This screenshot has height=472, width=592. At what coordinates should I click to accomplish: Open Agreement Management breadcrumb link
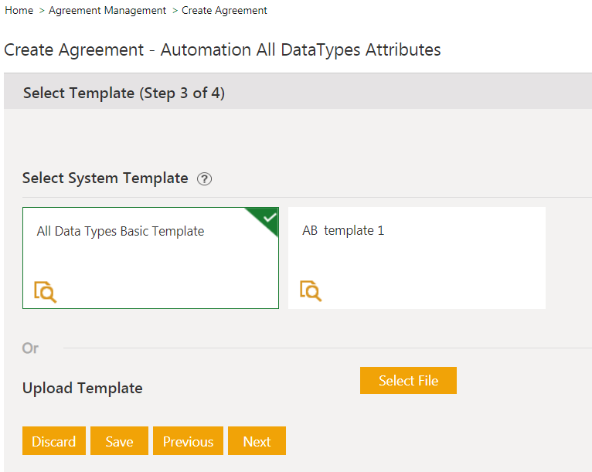[107, 11]
